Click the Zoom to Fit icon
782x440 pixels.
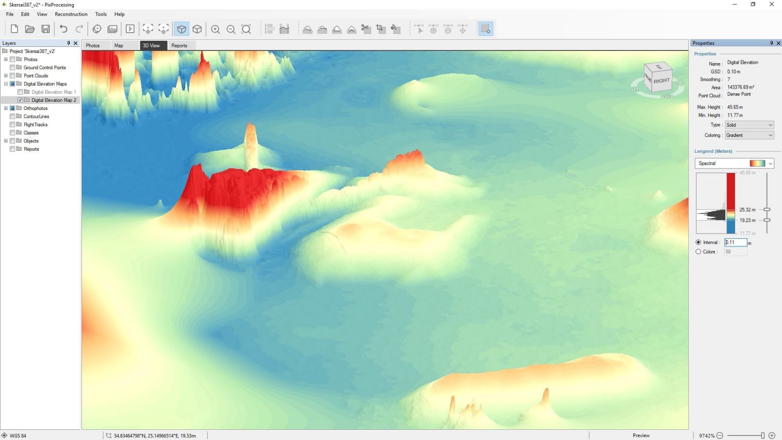click(246, 29)
